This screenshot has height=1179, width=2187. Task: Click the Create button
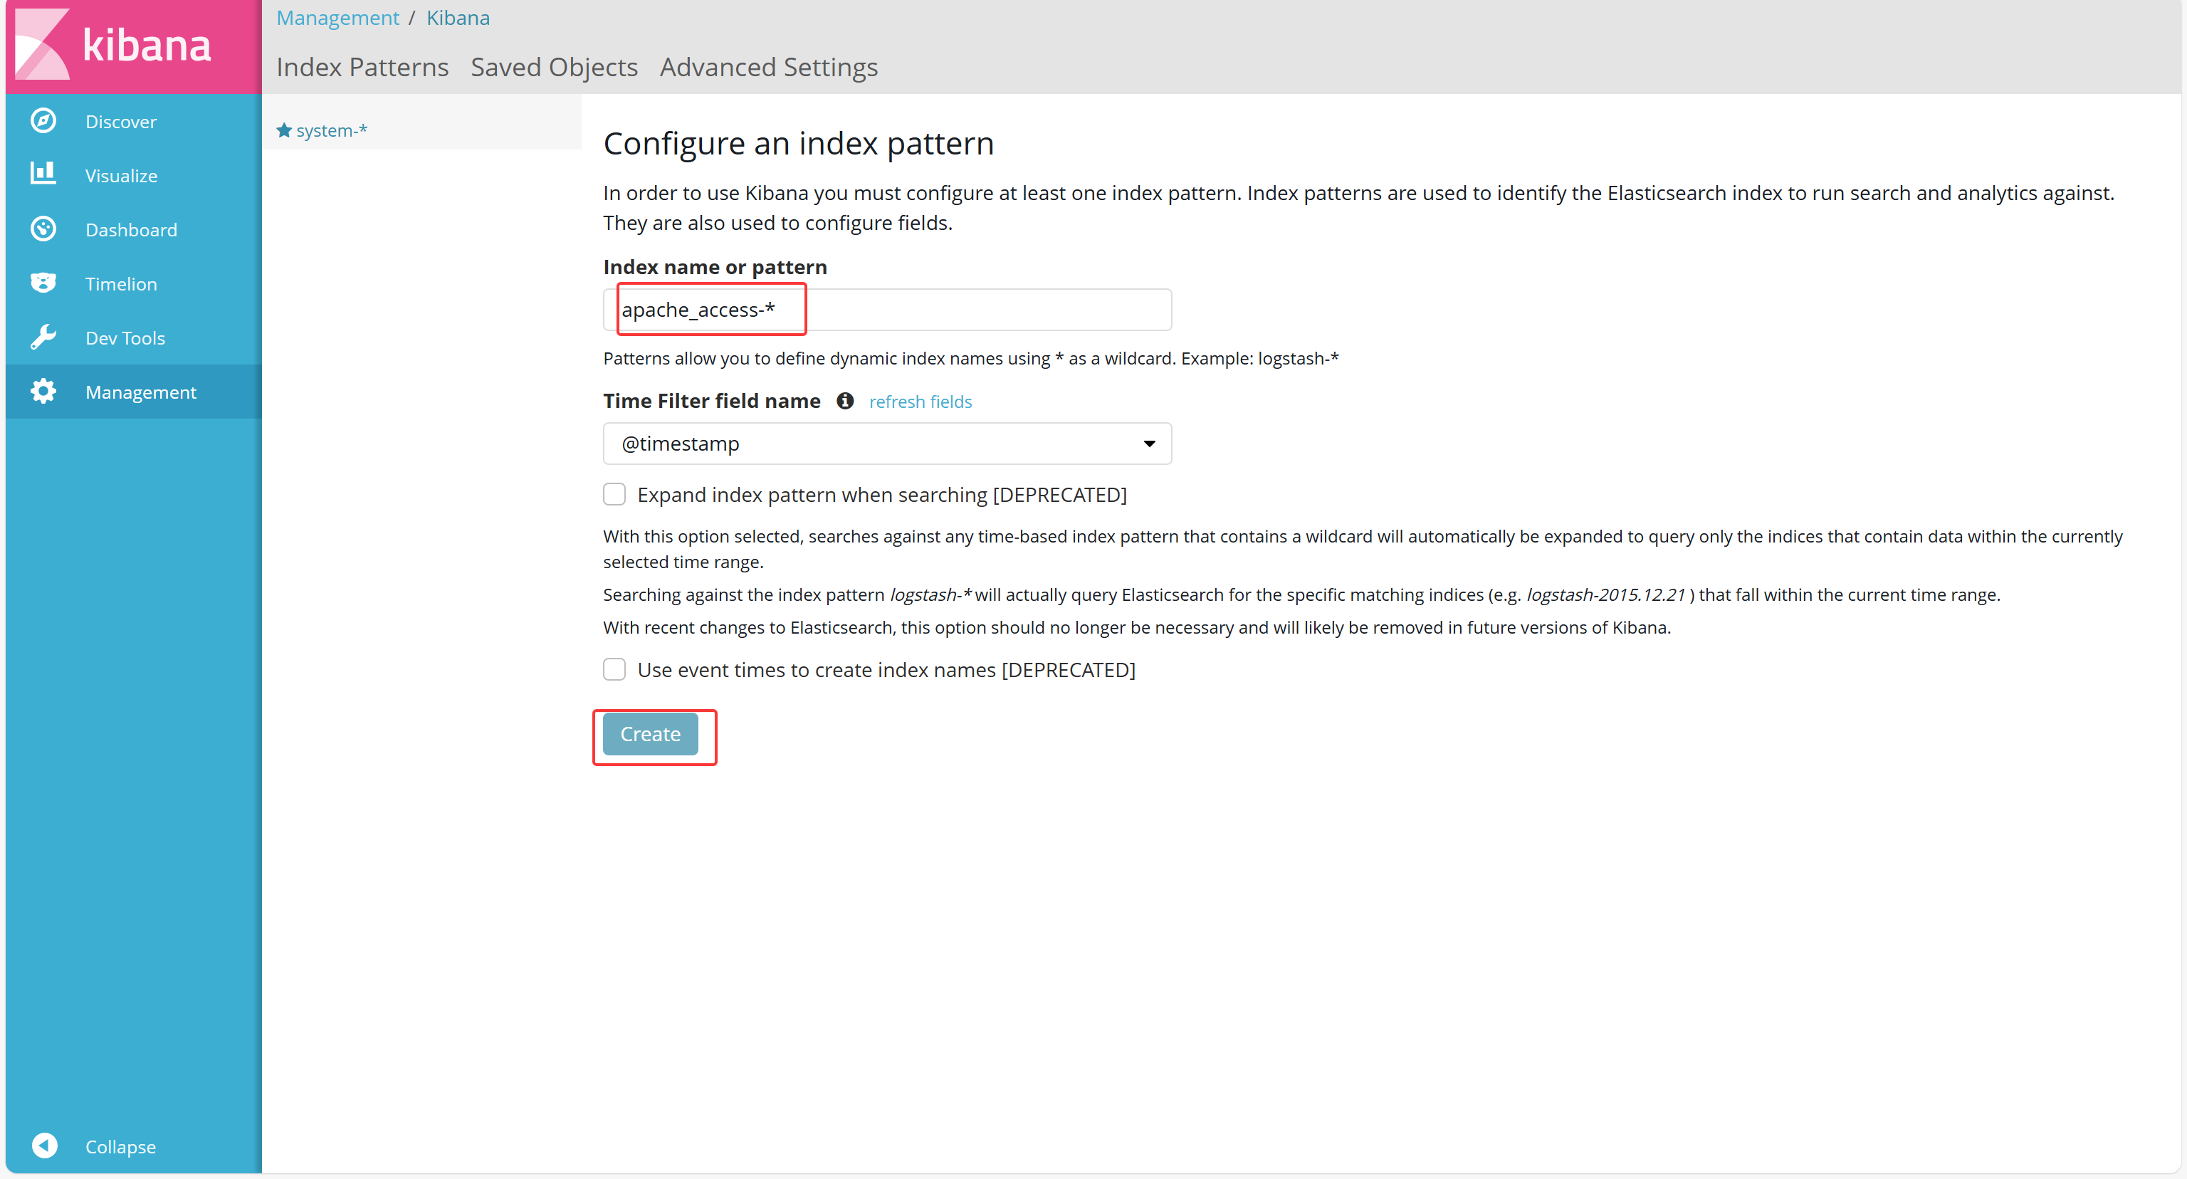click(x=650, y=734)
